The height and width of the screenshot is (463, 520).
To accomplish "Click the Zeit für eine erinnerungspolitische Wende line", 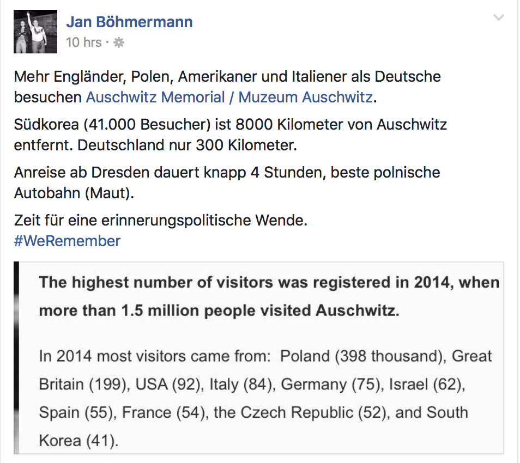I will 161,221.
